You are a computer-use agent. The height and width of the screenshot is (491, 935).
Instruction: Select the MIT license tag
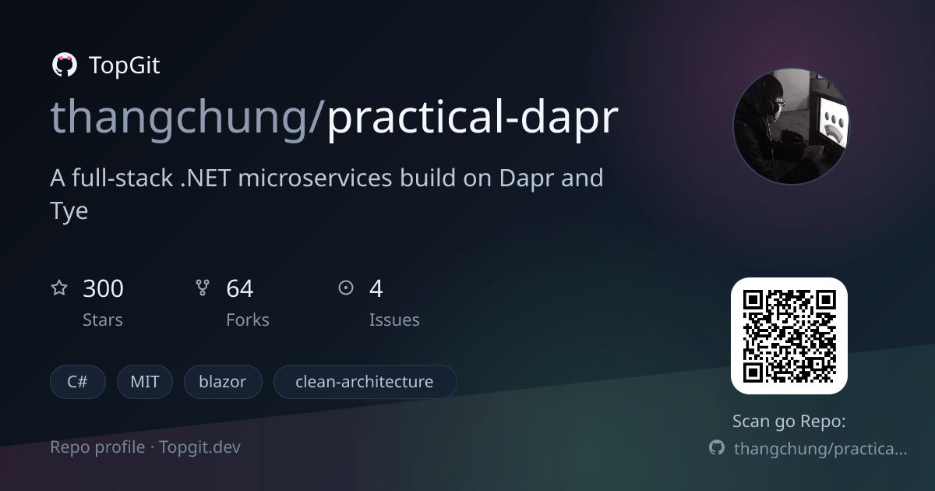145,382
